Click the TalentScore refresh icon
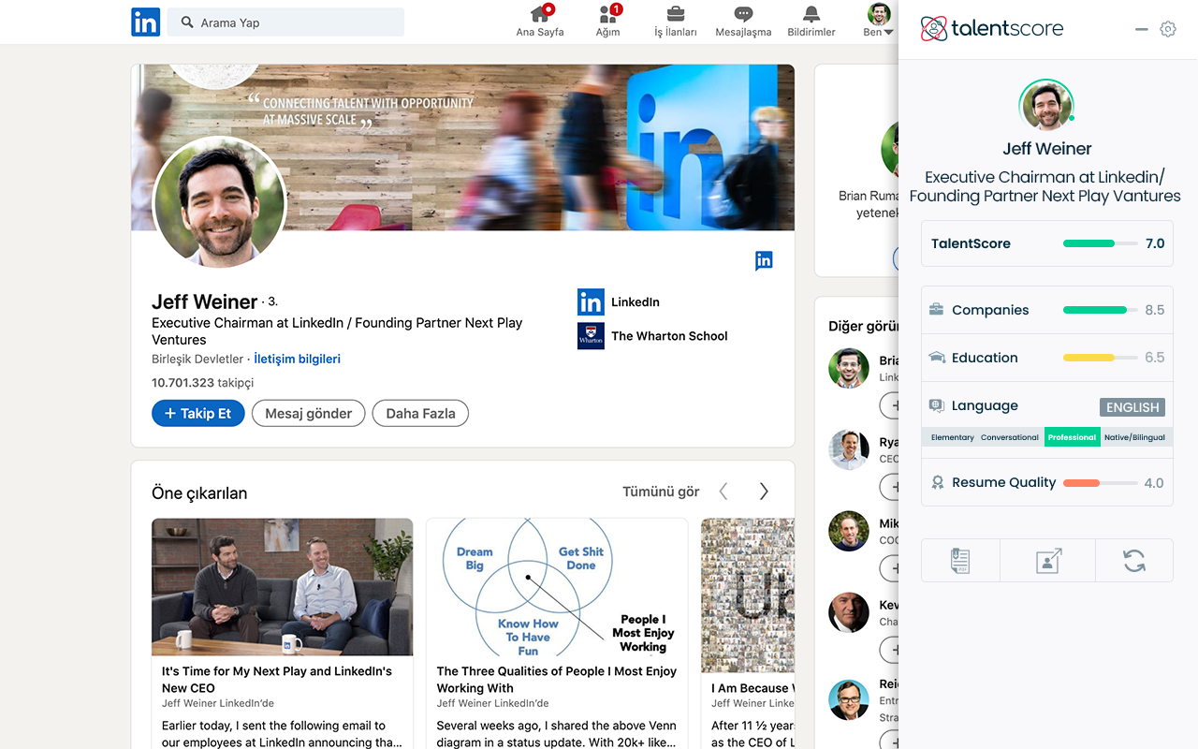1198x749 pixels. pos(1133,561)
